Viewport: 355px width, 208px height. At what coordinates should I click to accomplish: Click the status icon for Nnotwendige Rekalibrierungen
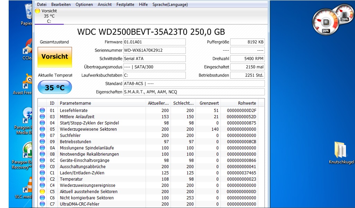42,154
